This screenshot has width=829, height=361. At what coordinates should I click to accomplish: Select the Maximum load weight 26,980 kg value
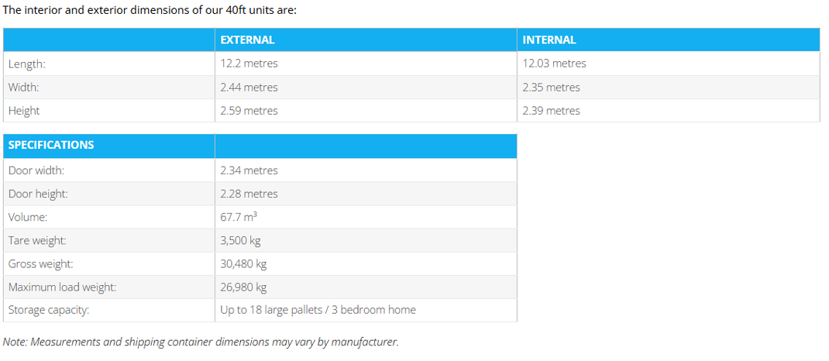243,287
